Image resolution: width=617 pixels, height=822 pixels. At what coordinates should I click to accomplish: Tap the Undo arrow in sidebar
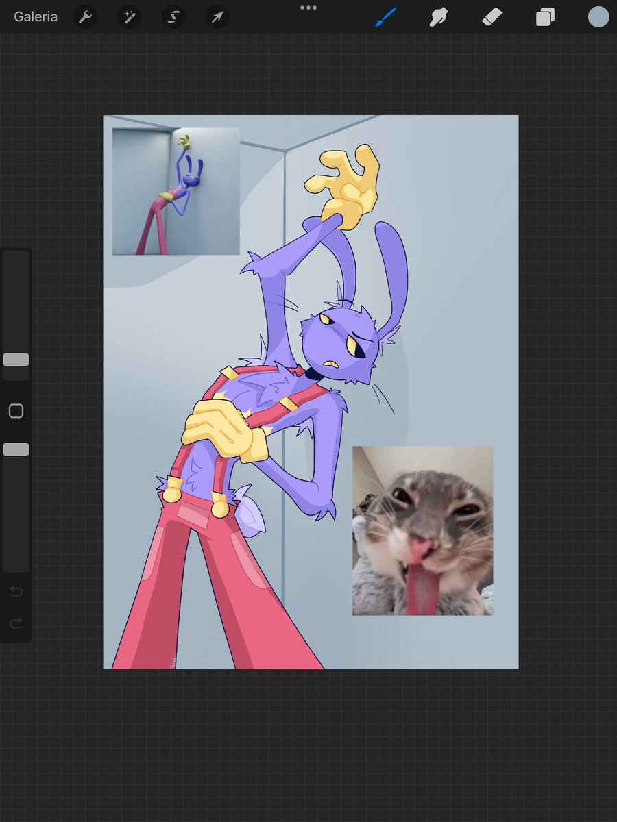(16, 591)
